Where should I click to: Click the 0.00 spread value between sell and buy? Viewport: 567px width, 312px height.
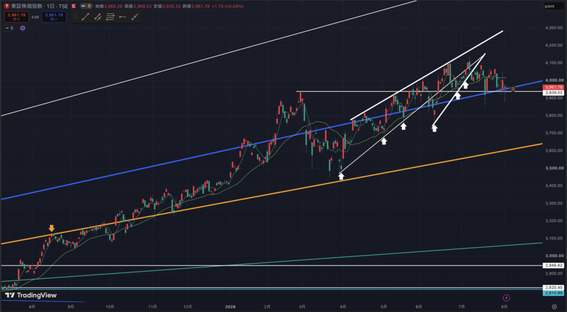[x=35, y=17]
